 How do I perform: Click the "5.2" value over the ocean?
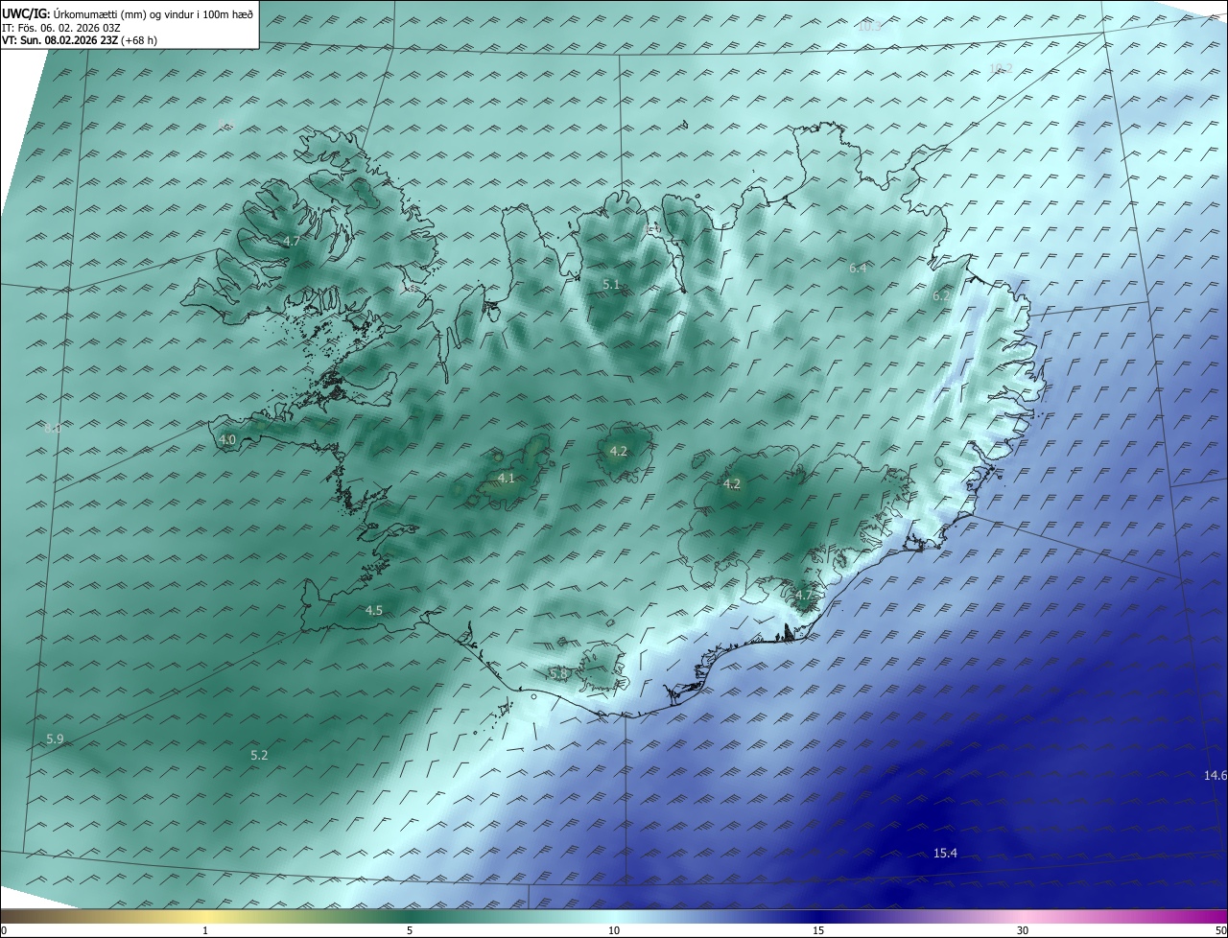(259, 756)
